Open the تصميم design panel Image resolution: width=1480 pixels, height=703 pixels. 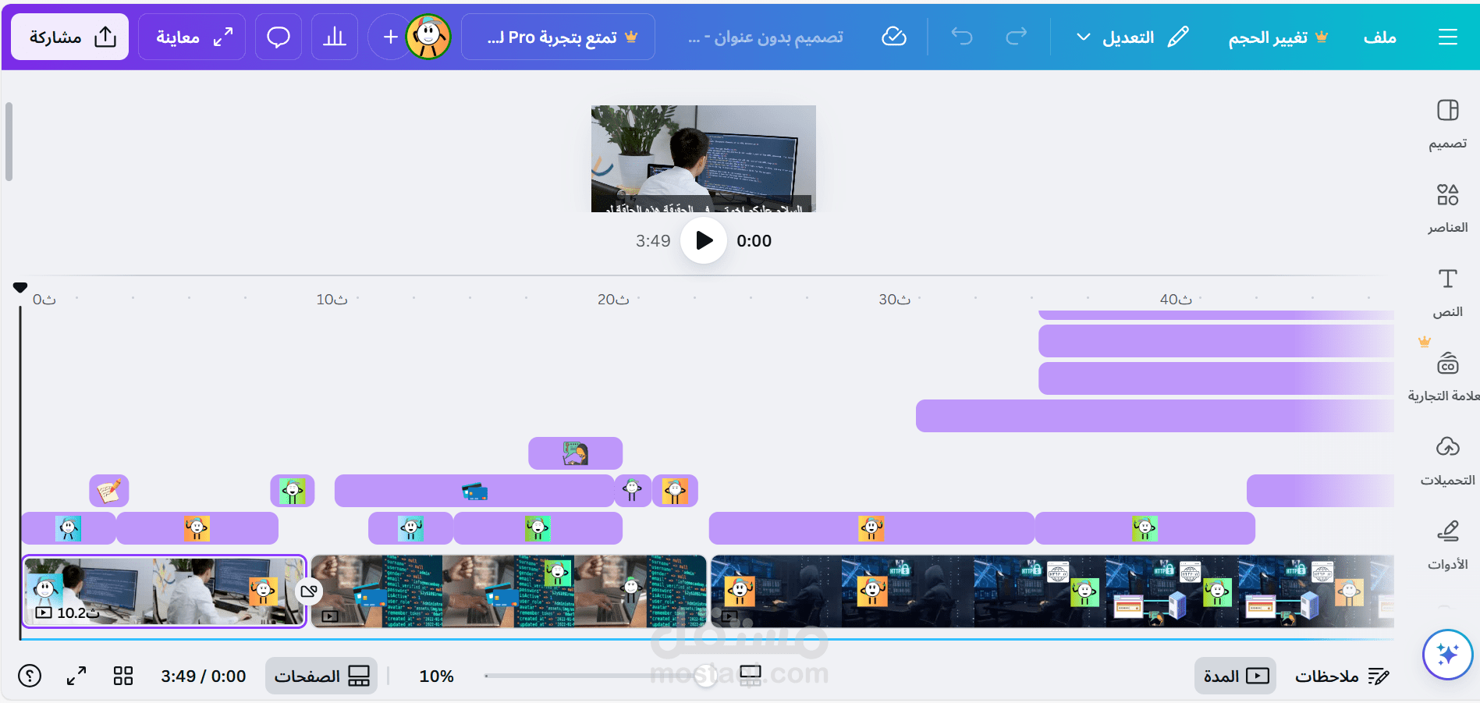point(1447,123)
